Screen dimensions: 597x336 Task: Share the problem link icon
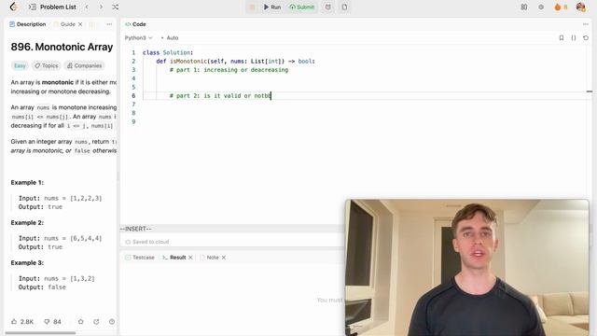[96, 321]
